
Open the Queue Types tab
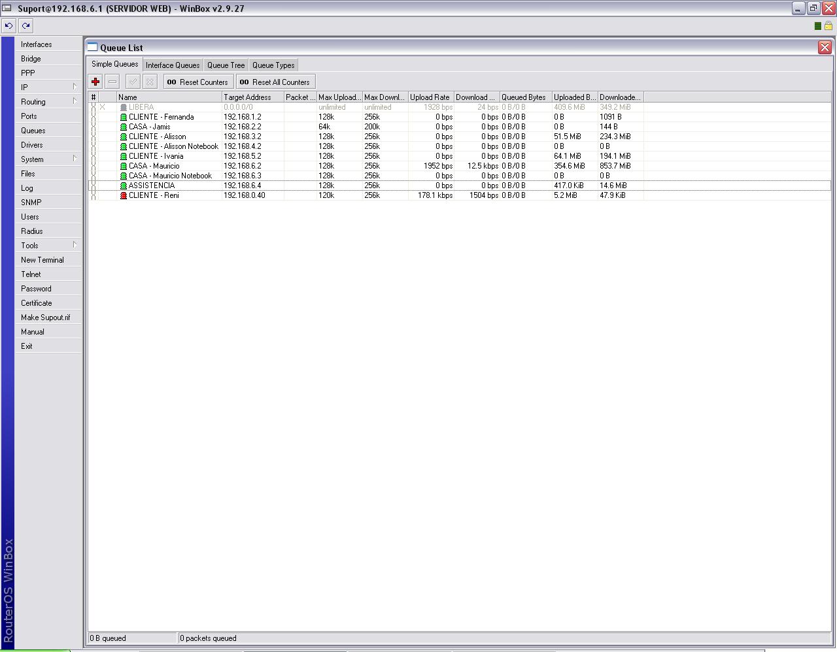(x=273, y=65)
